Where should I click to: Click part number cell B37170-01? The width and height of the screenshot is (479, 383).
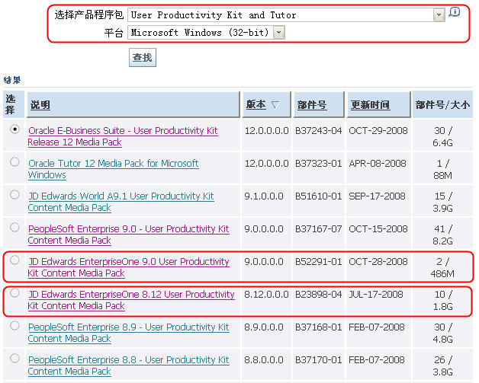click(318, 360)
